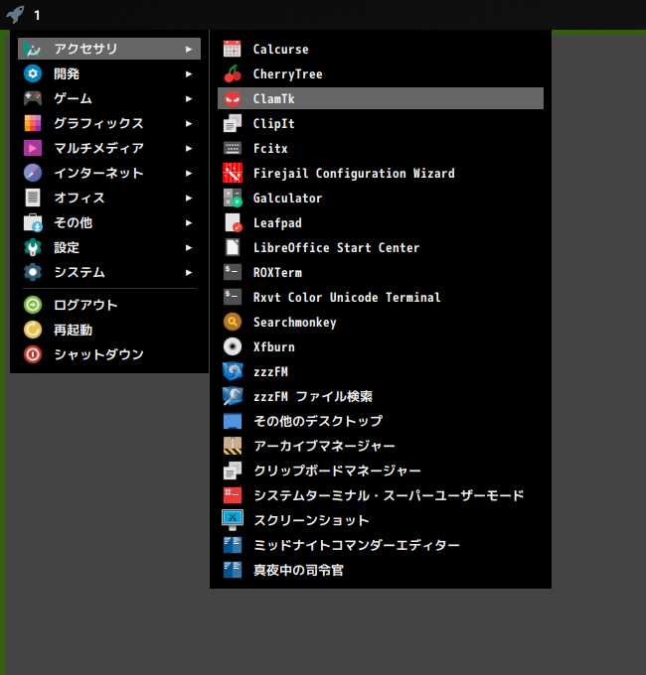Screen dimensions: 646x675
Task: Open the マルチメディア category
Action: click(109, 149)
